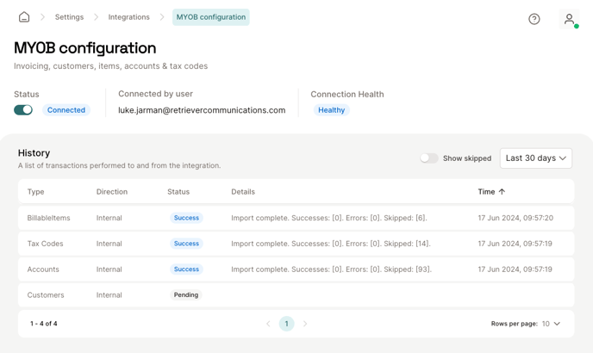Click Internal direction in BillableItems row
Viewport: 593px width, 353px height.
click(x=109, y=218)
